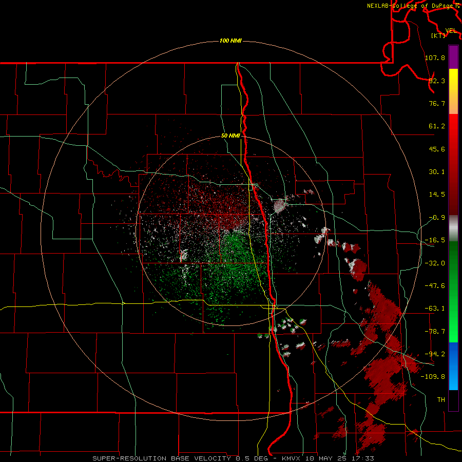The image size is (462, 462).
Task: Click the 76.7 legend value
Action: click(x=437, y=103)
